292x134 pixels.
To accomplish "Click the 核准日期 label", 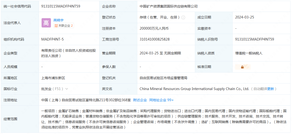I will [x=204, y=67].
